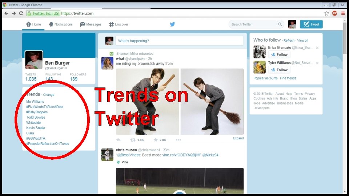
Task: View all follow suggestions
Action: (302, 40)
